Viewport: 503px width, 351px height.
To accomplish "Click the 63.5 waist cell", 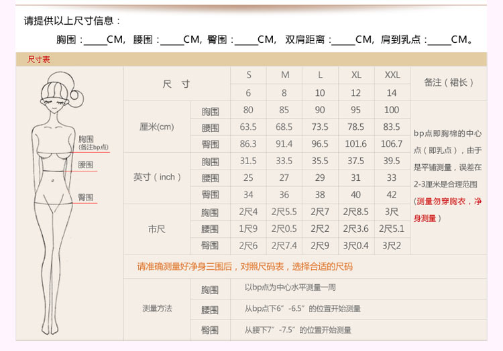I will point(249,127).
